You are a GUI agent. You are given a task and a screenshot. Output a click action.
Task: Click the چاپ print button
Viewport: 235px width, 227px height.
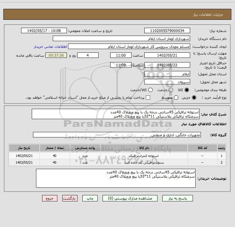(x=90, y=198)
